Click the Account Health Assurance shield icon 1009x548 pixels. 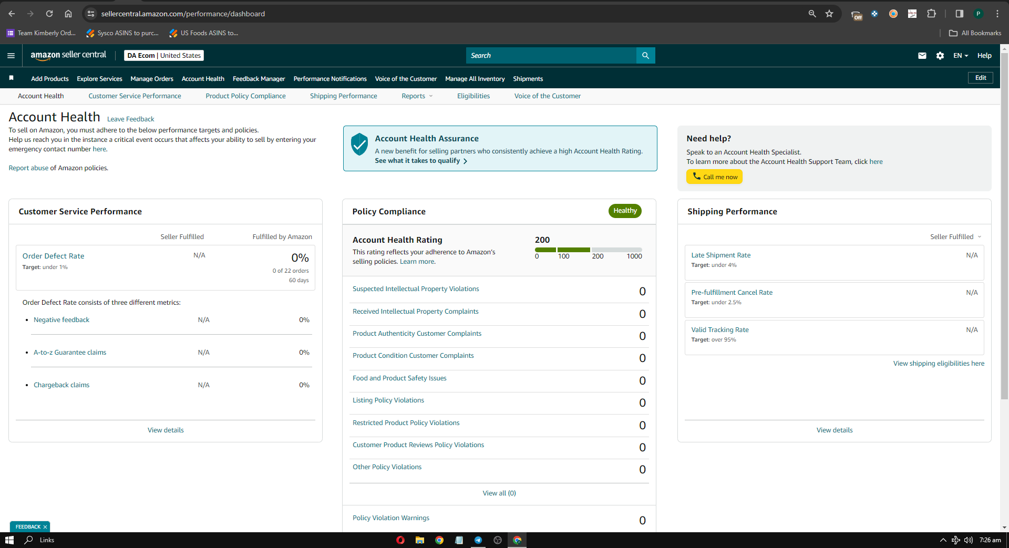pos(359,144)
